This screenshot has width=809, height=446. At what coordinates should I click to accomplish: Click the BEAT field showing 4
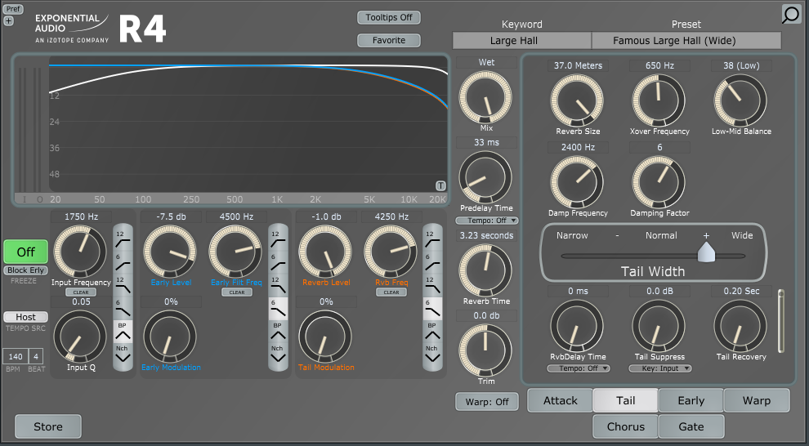pos(36,356)
